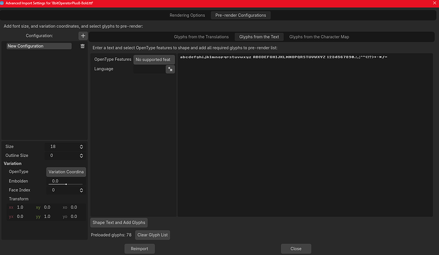The height and width of the screenshot is (255, 439).
Task: Click the Godot icon in title bar
Action: (x=2, y=3)
